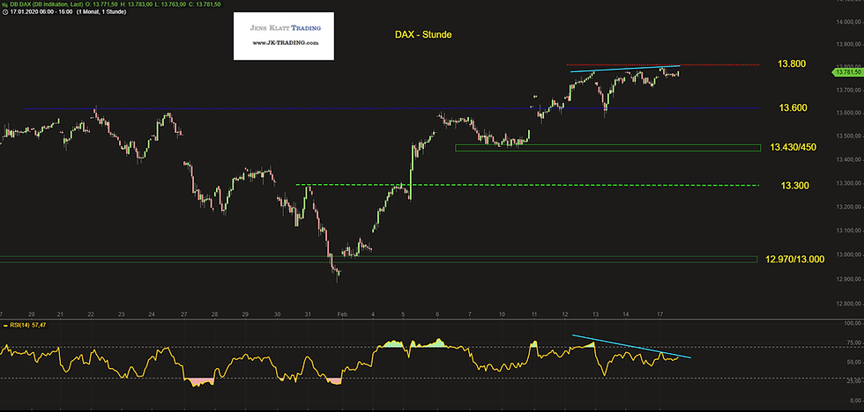Select the 12.970/13.000 support zone label
864x412 pixels.
pyautogui.click(x=794, y=259)
